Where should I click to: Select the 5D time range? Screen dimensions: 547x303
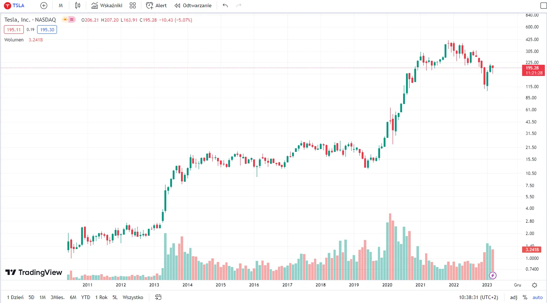(31, 297)
